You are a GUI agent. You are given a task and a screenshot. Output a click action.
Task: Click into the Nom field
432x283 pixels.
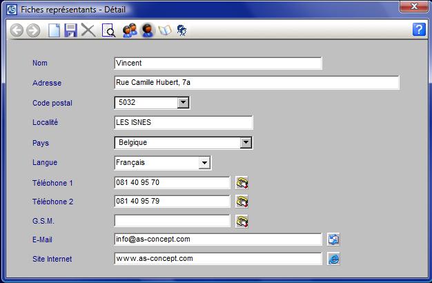[218, 63]
